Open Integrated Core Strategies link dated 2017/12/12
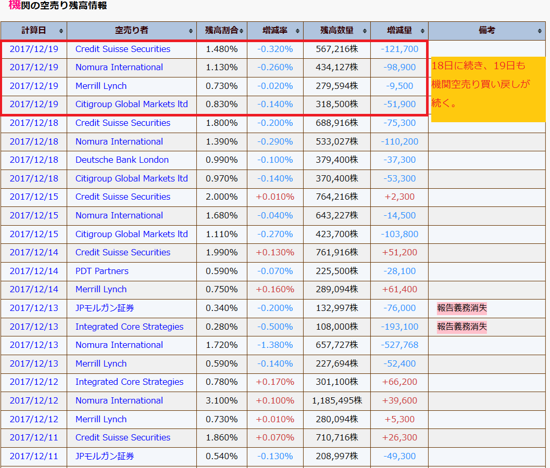 (x=130, y=382)
